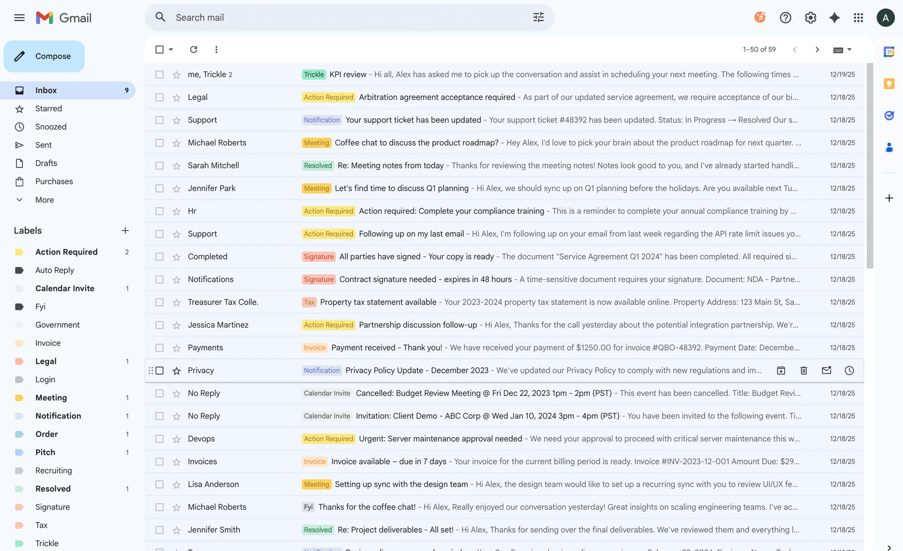The height and width of the screenshot is (551, 903).
Task: Expand the More section in the sidebar
Action: click(x=44, y=199)
